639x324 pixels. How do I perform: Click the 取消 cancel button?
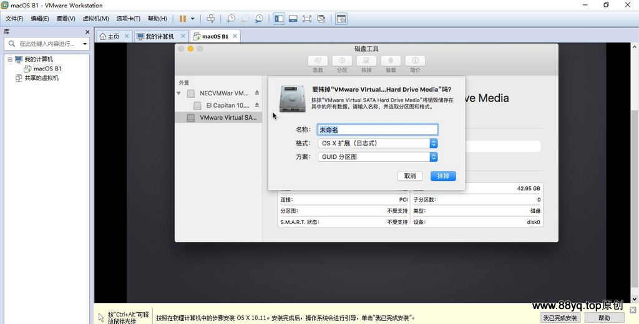pos(410,176)
